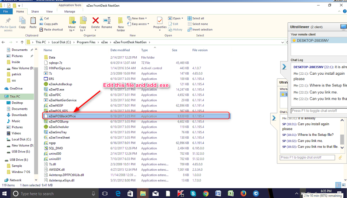The width and height of the screenshot is (347, 198).
Task: Expand the address bar history dropdown
Action: coord(283,42)
